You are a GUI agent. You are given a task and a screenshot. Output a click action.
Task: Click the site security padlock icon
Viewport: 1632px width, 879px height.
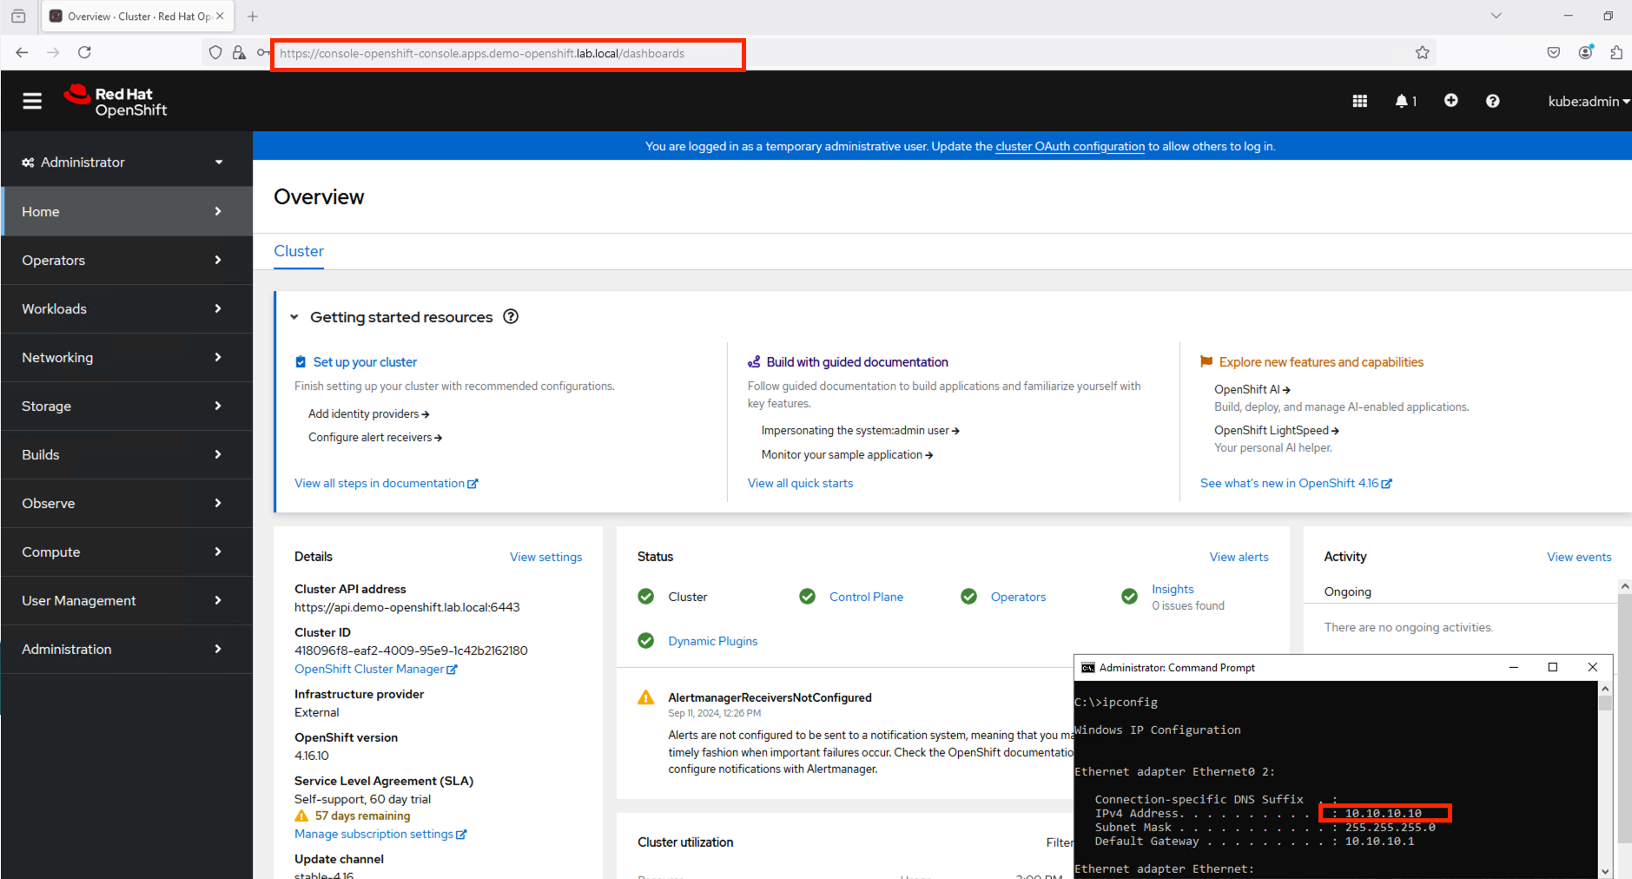[x=239, y=53]
